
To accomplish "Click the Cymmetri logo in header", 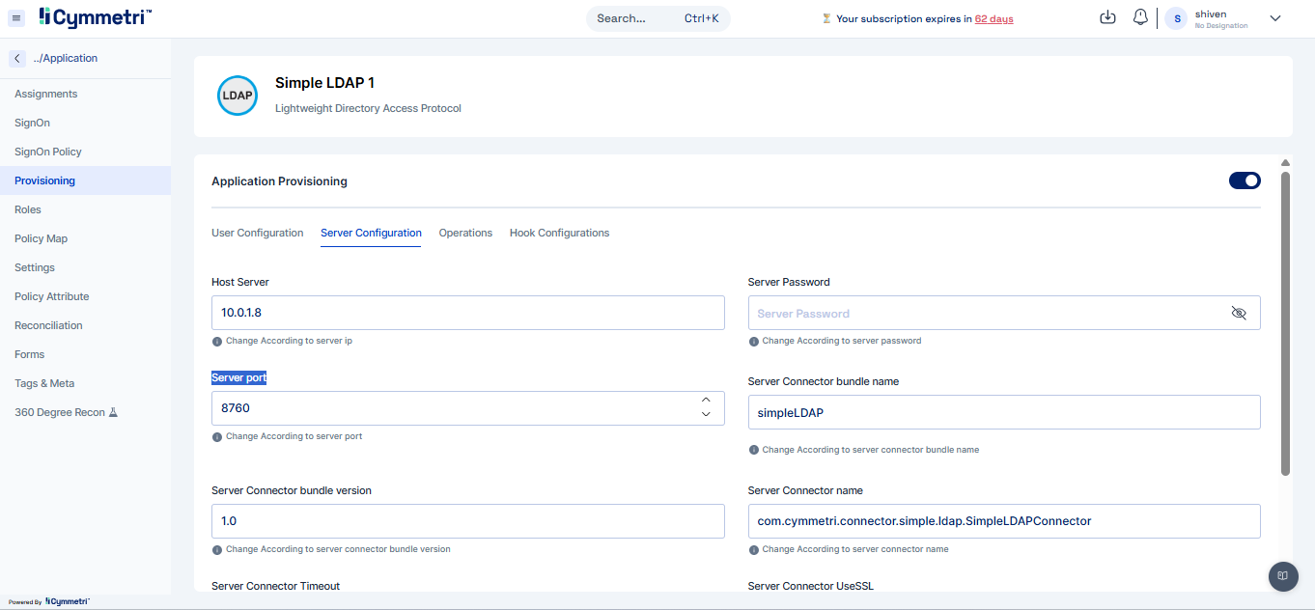I will [96, 17].
